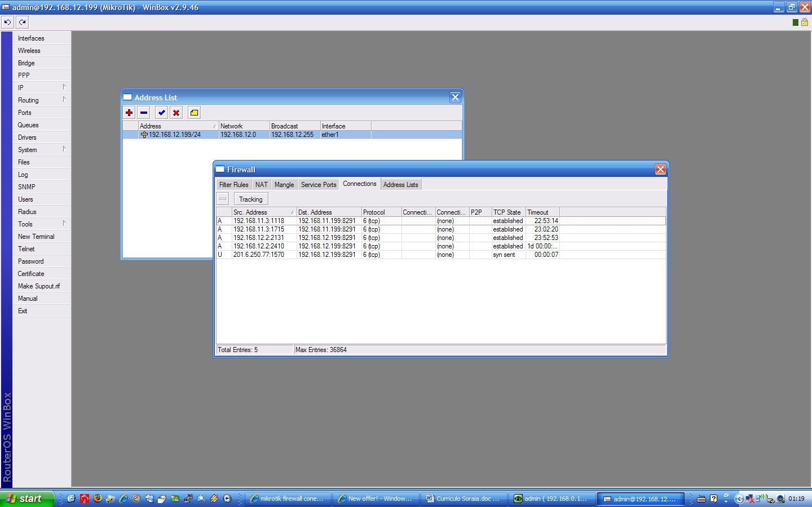Enable selected address with blue check icon

coord(162,113)
